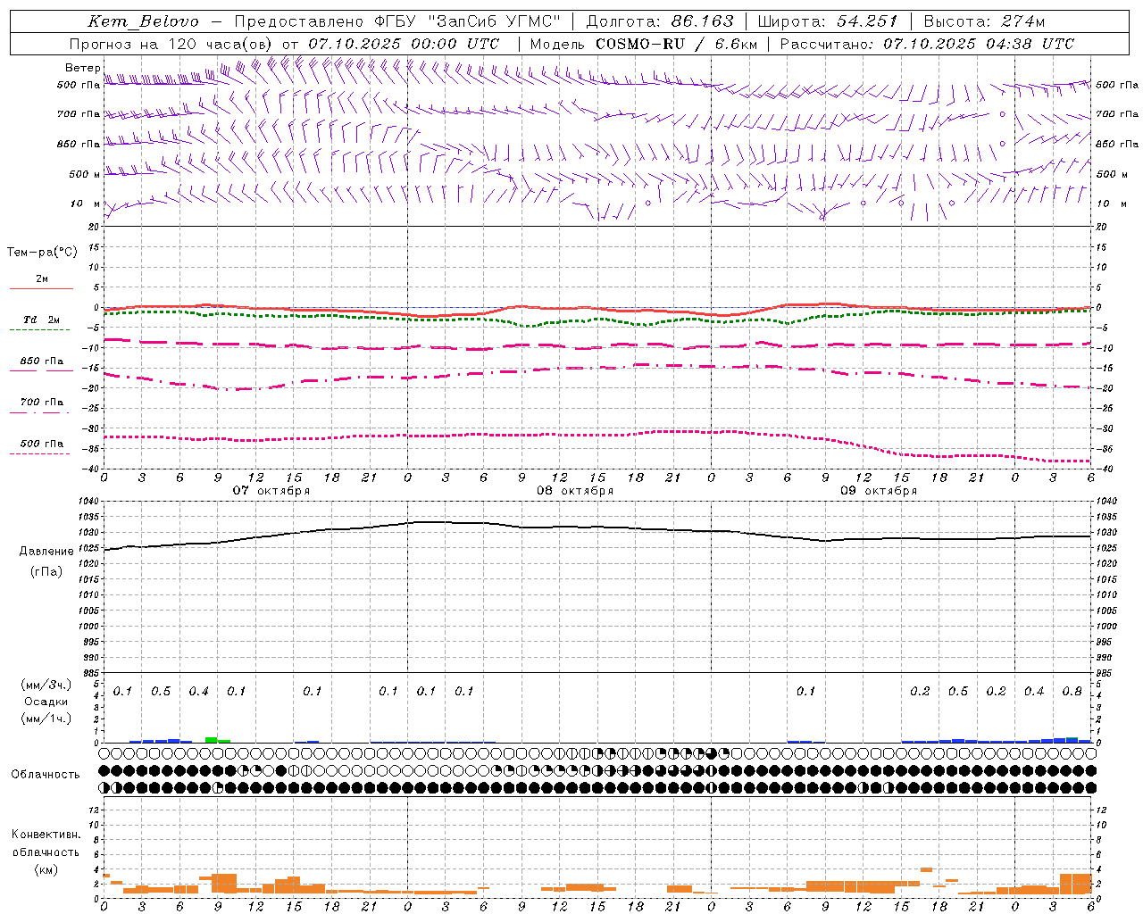Click the 07 октября date label
This screenshot has width=1143, height=914.
pos(271,491)
